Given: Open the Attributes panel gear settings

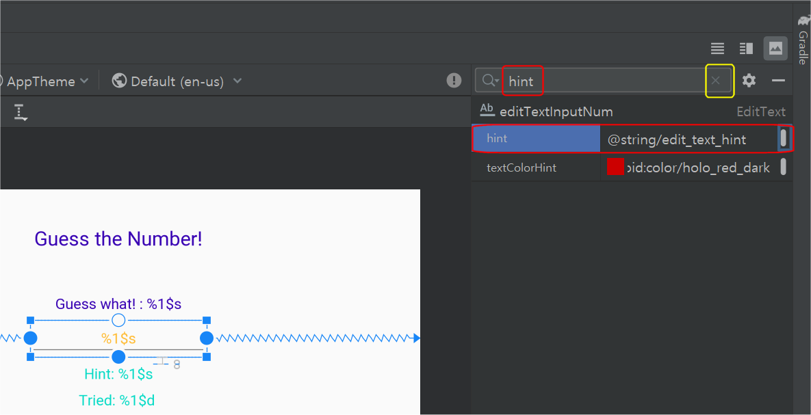Looking at the screenshot, I should click(x=749, y=80).
